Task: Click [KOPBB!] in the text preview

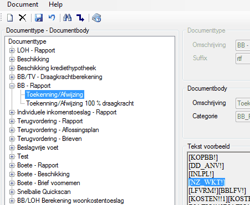Action: tap(203, 157)
